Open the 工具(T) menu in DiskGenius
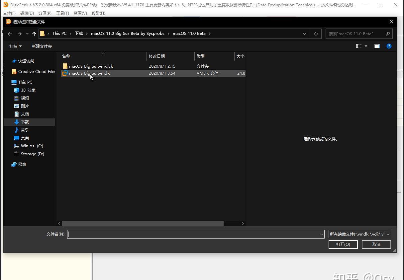404x280 pixels. pyautogui.click(x=62, y=13)
